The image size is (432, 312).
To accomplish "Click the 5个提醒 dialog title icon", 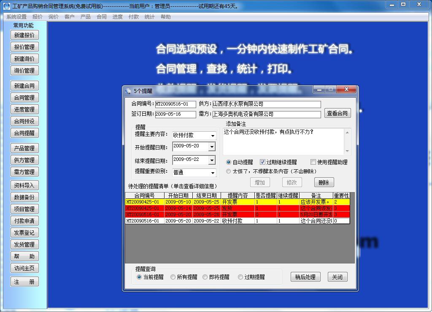I will 128,91.
